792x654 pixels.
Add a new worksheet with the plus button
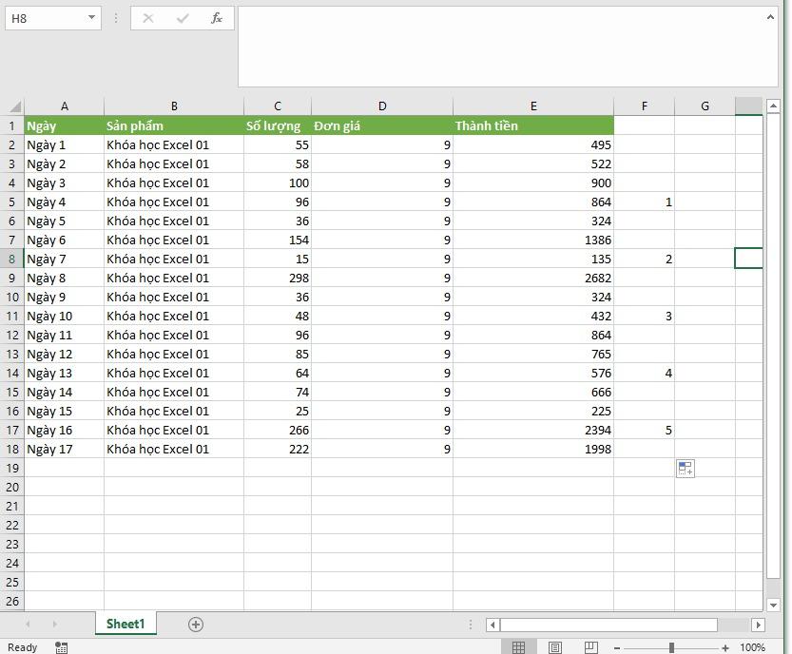click(195, 625)
